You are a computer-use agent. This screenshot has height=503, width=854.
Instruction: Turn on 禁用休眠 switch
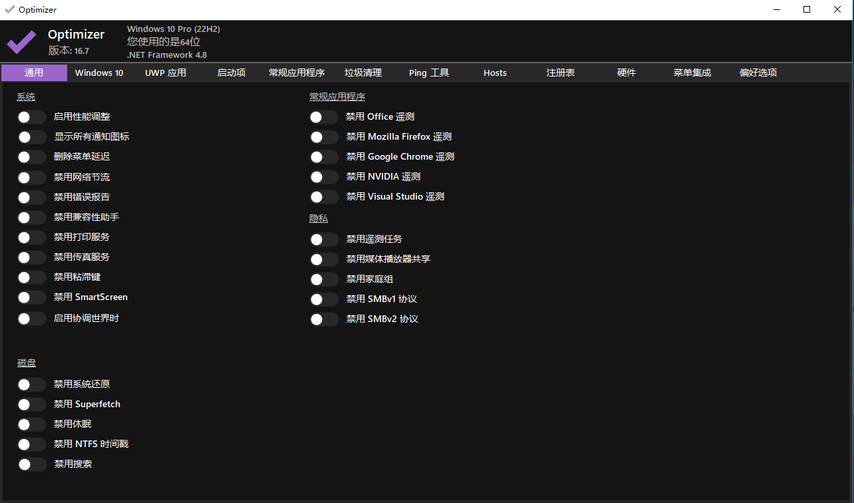click(32, 424)
